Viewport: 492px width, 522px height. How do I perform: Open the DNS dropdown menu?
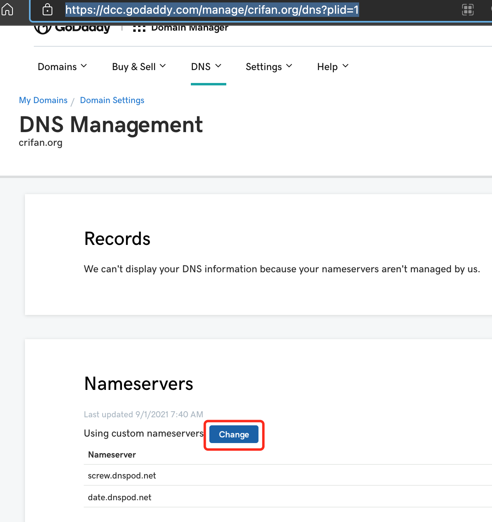[207, 66]
